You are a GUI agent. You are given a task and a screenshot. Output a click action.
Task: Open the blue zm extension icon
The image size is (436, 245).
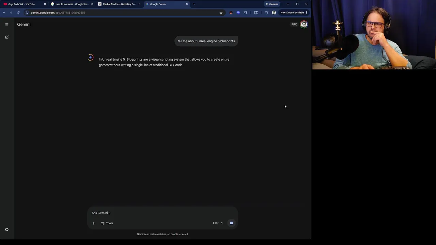pos(238,13)
